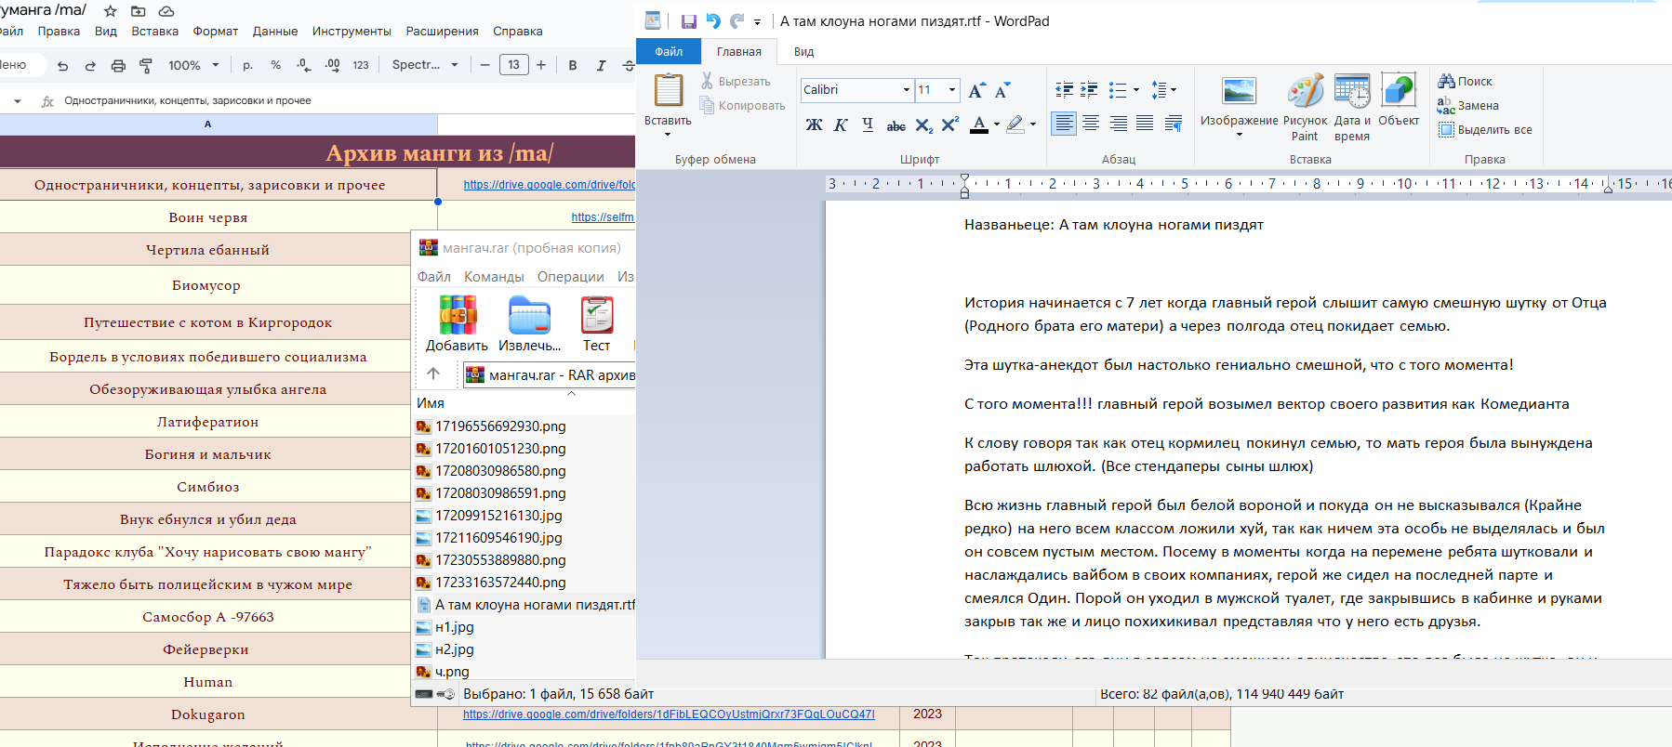Click the Извлечь icon in WinRAR

point(530,315)
